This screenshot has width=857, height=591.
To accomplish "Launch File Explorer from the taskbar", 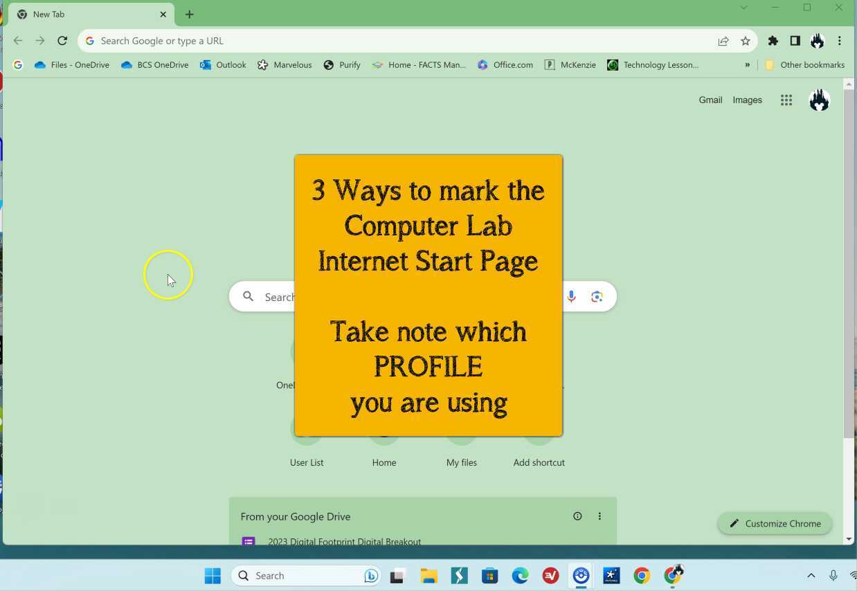I will click(x=428, y=575).
